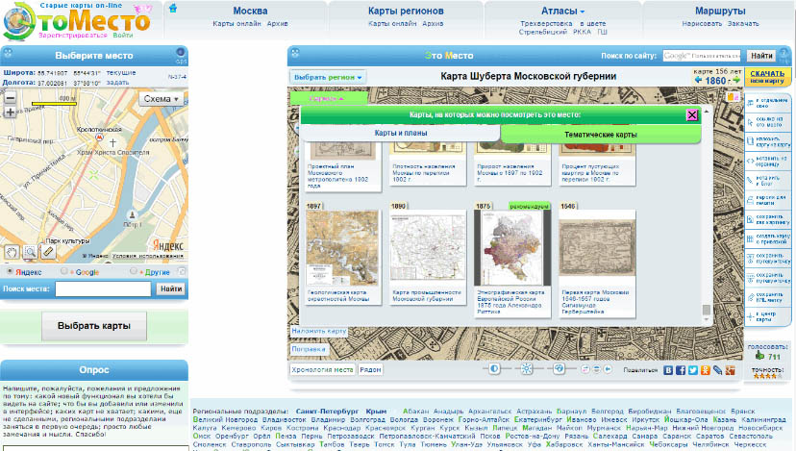Expand the mini-map enlarge corner button
Viewport: 796px width, 451px height.
[x=183, y=272]
